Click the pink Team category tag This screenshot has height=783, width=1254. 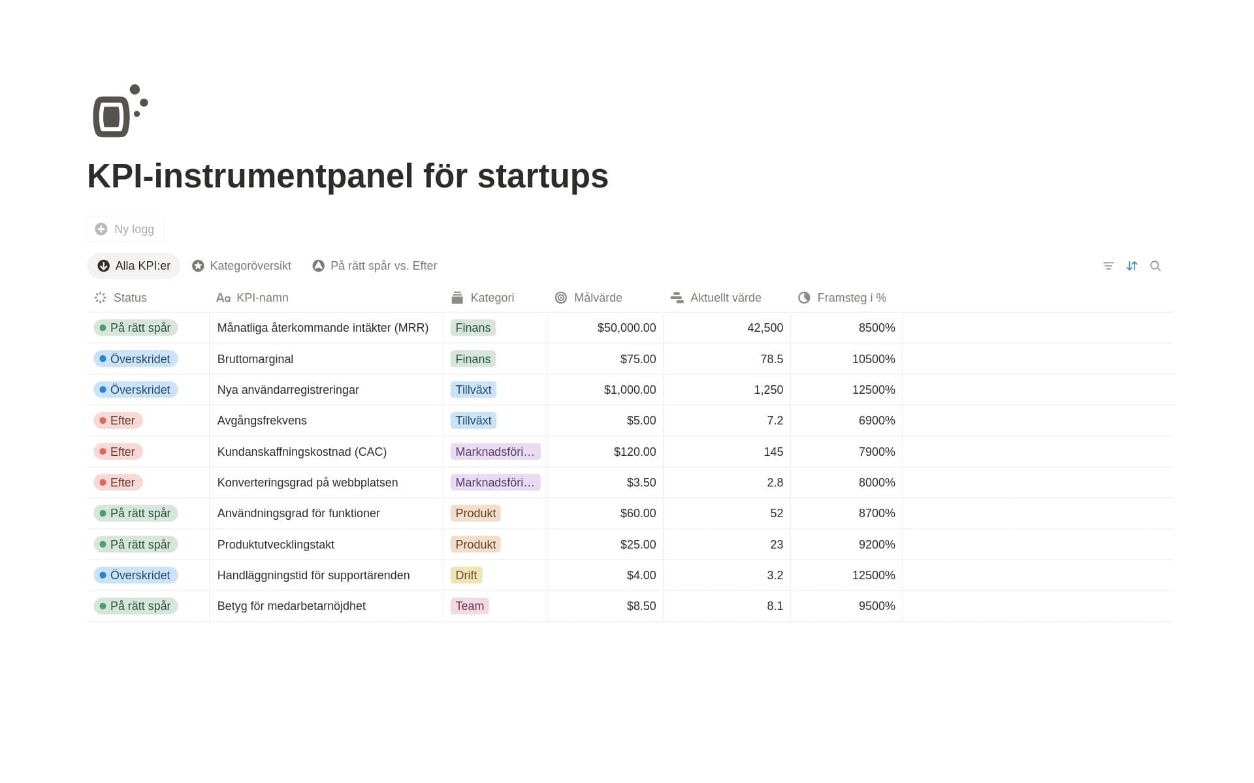[x=470, y=606]
